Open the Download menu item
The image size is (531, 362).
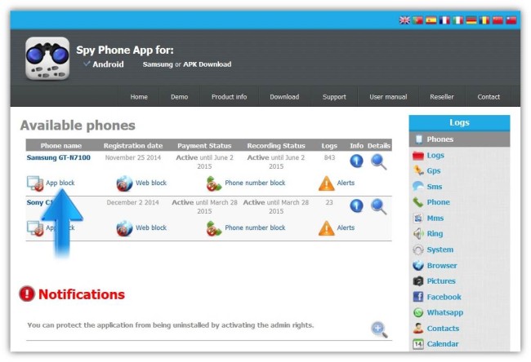coord(284,97)
